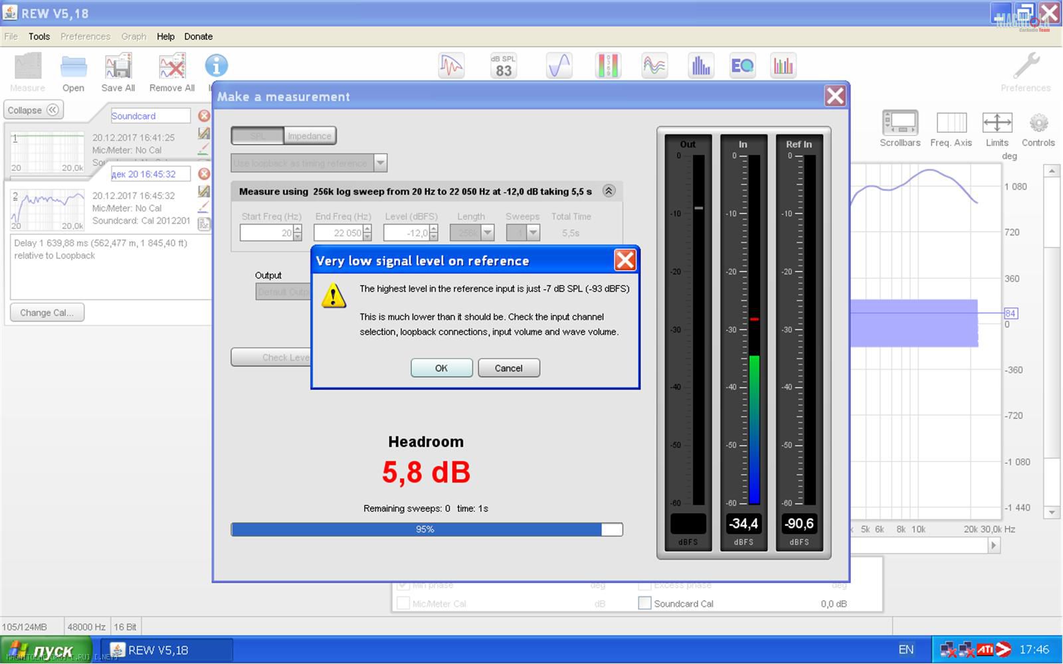Image resolution: width=1063 pixels, height=664 pixels.
Task: Click the Start Freq stepper arrows
Action: [x=297, y=233]
